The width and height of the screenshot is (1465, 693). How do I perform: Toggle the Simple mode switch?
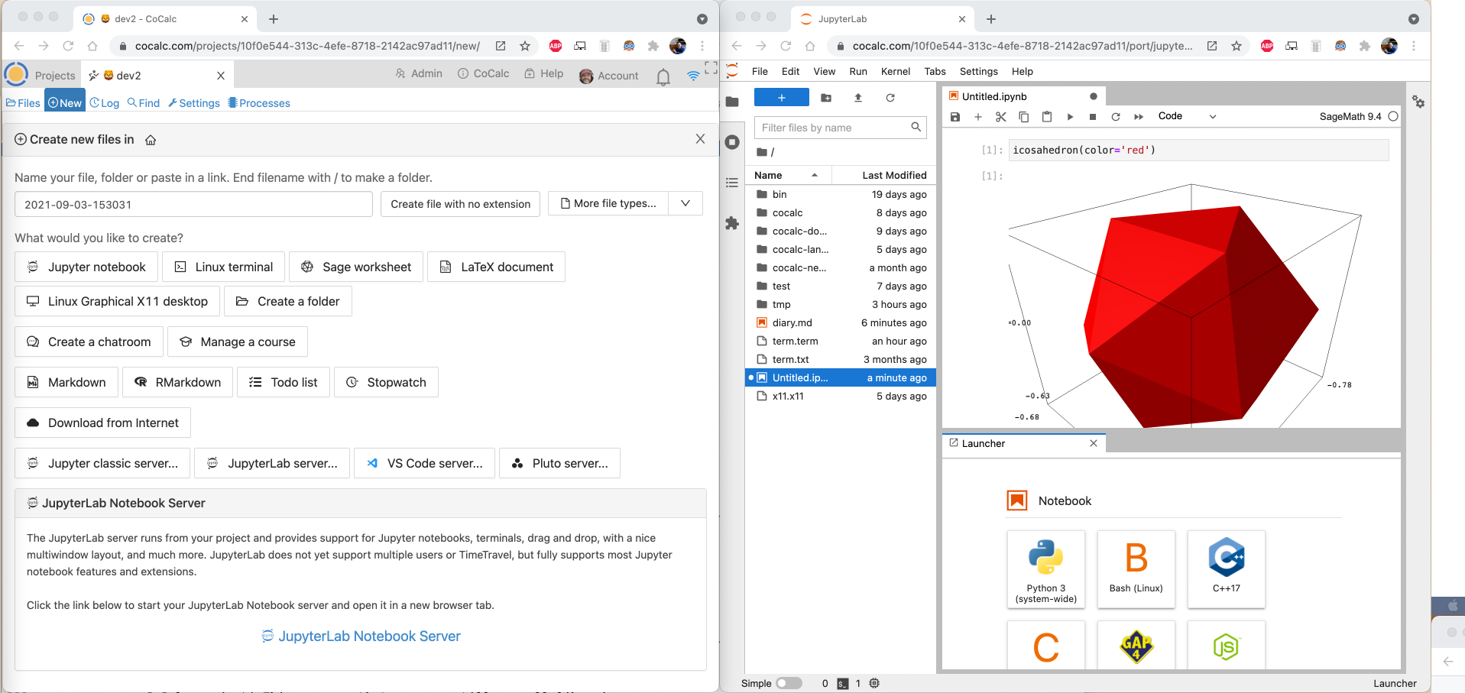789,683
